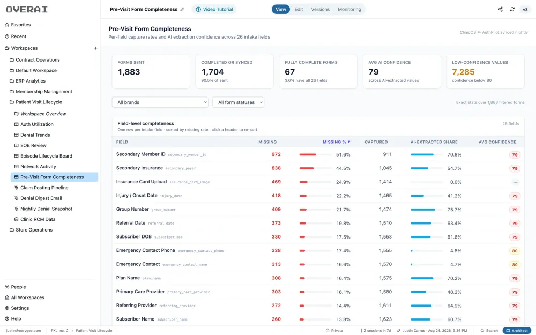Image resolution: width=536 pixels, height=335 pixels.
Task: Click the Search button in the status bar
Action: point(489,331)
